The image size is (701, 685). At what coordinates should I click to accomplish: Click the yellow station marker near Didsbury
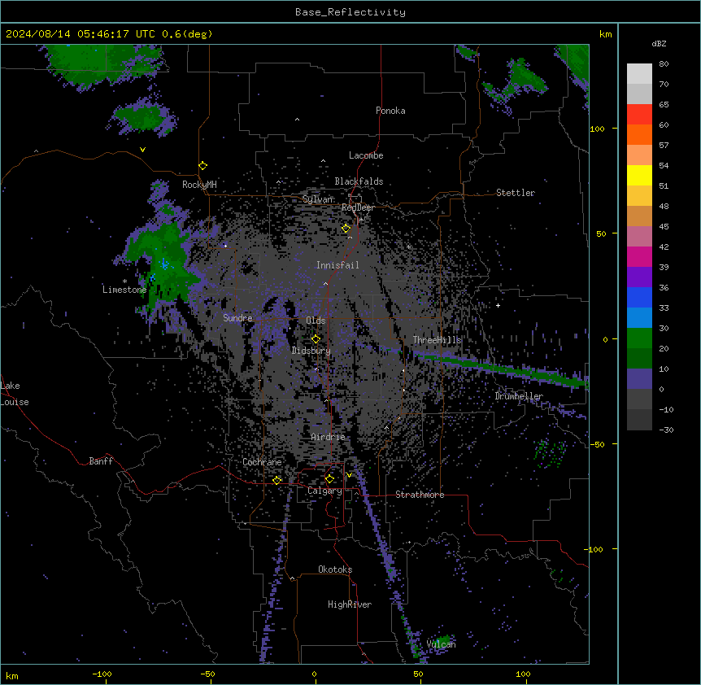tap(316, 339)
